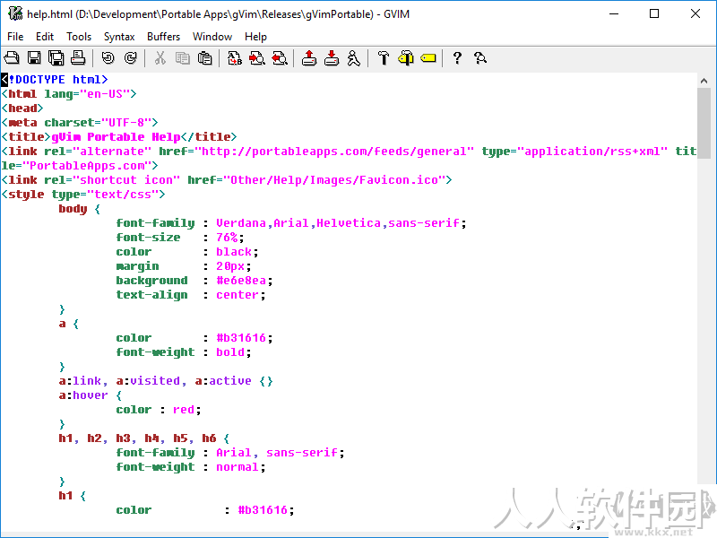Click 'a:hover' selector text

83,395
